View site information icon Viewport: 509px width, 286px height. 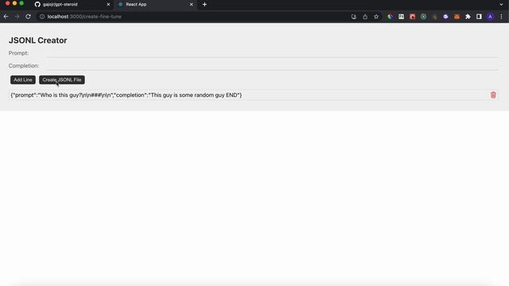[42, 17]
